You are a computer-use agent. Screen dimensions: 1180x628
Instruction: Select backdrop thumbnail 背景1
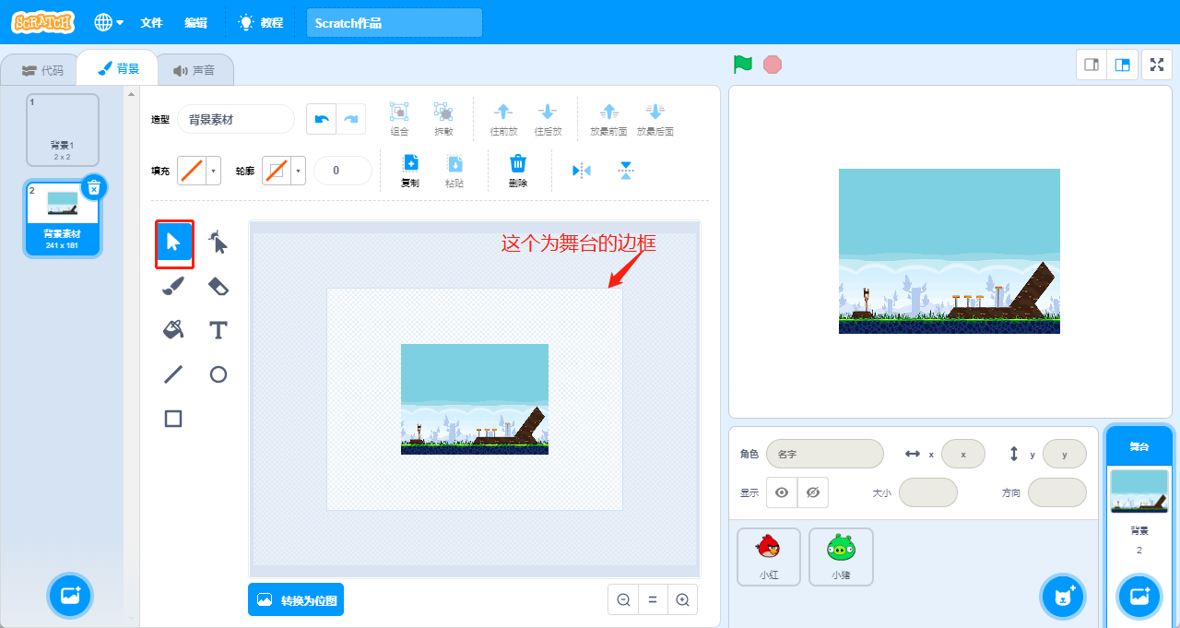click(x=63, y=130)
